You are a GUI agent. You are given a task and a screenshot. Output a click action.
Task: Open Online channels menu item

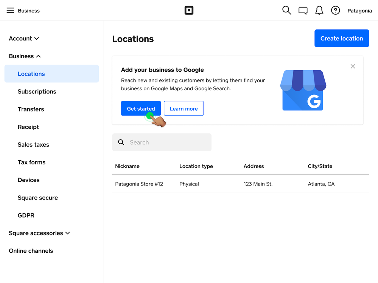31,251
